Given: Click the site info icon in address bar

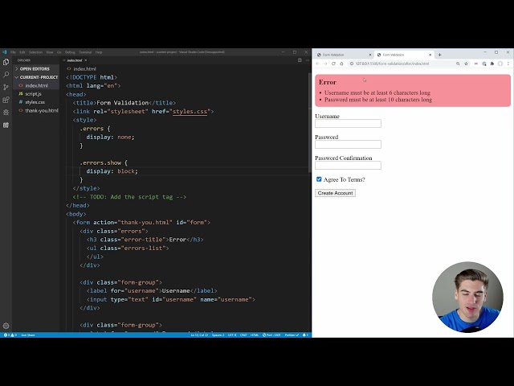Looking at the screenshot, I should 352,64.
